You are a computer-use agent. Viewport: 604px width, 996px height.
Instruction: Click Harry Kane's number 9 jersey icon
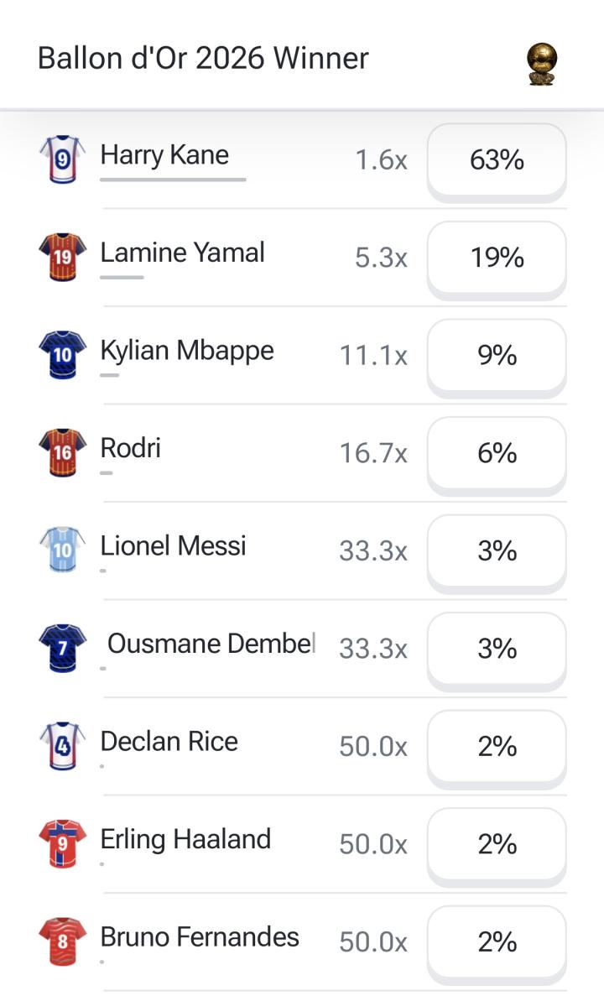(62, 159)
